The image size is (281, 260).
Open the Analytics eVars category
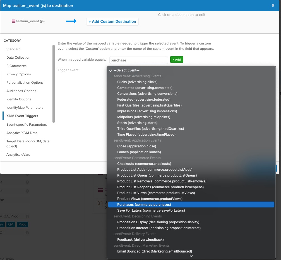(x=18, y=155)
